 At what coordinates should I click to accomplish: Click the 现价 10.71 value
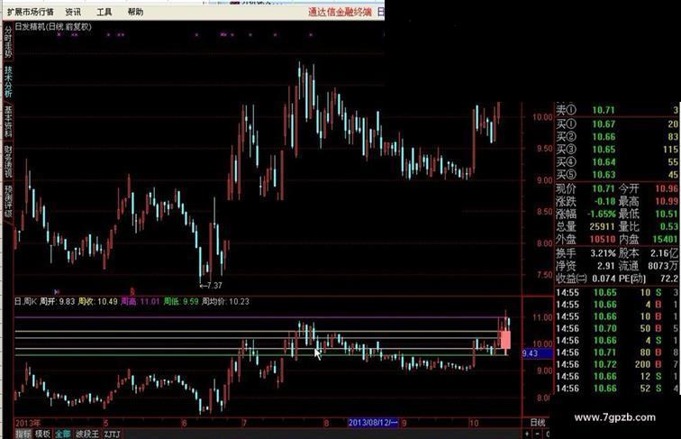604,188
